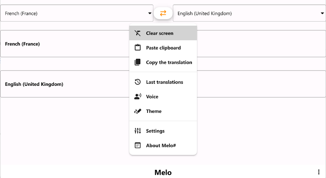Select Clear screen from the menu
326x178 pixels.
[160, 33]
